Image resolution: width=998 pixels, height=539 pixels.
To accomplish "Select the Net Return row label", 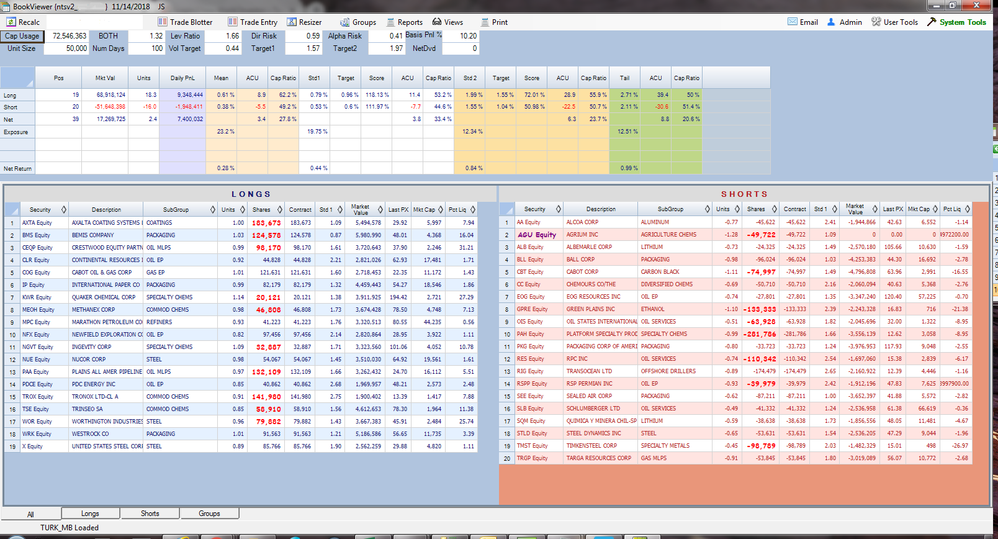I will tap(17, 168).
